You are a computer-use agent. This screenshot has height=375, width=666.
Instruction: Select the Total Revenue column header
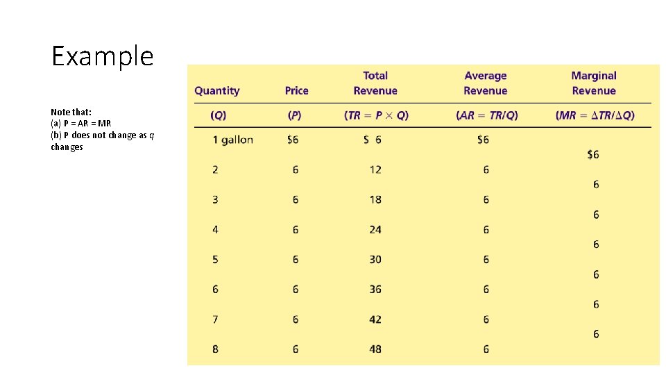(375, 83)
